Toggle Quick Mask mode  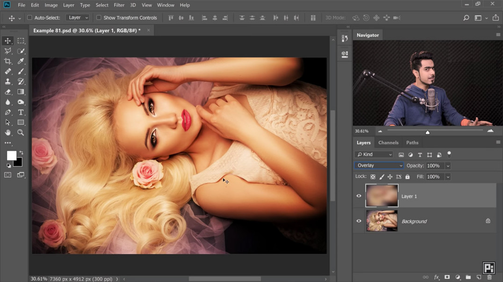pyautogui.click(x=7, y=175)
